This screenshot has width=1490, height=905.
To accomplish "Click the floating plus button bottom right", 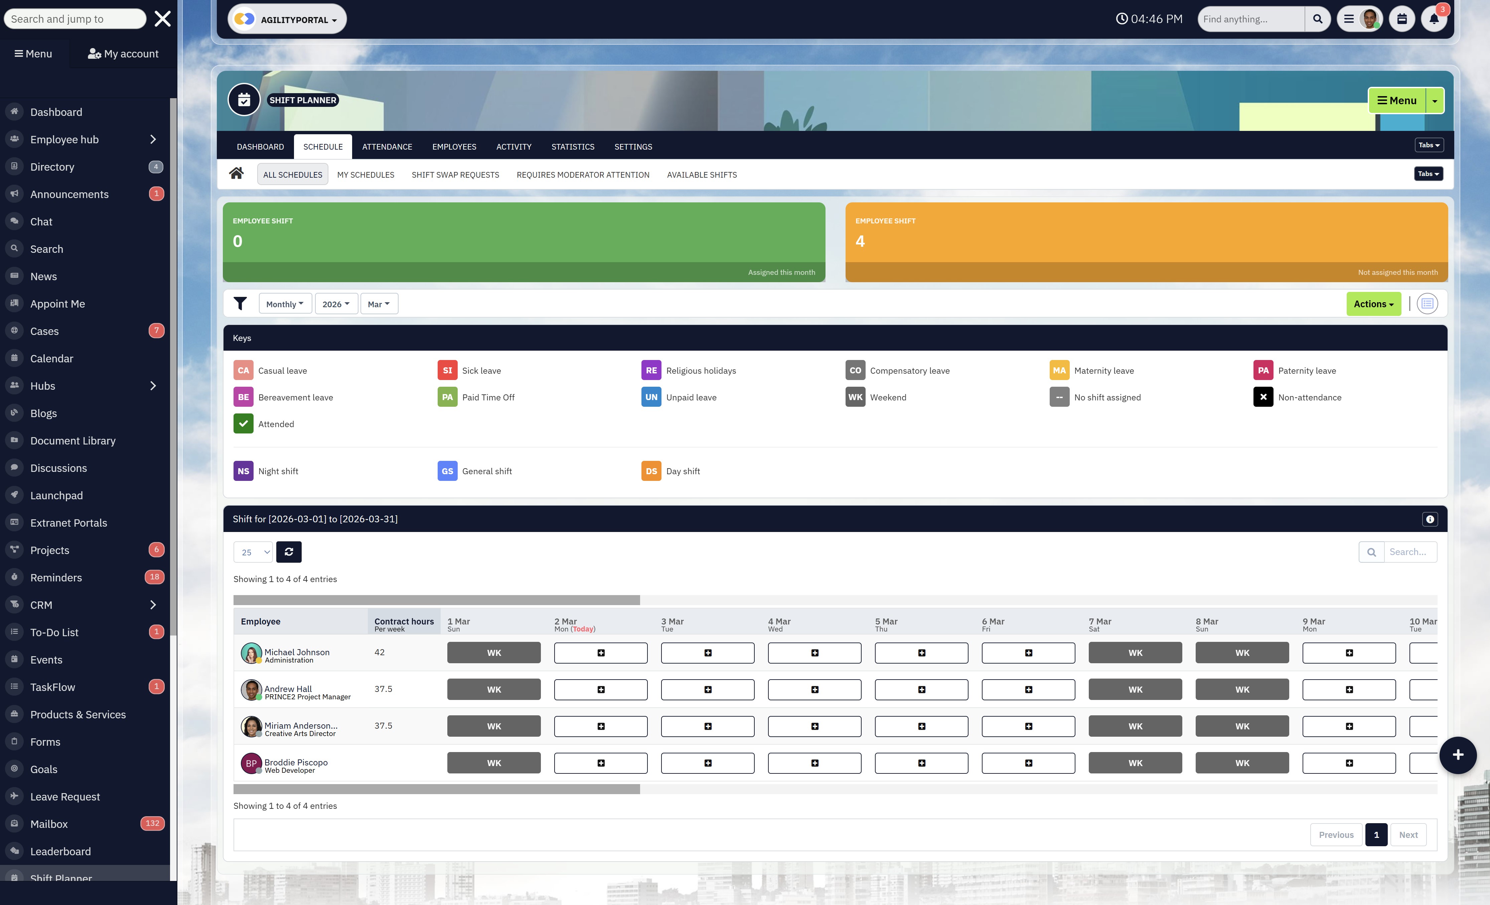I will pos(1457,755).
